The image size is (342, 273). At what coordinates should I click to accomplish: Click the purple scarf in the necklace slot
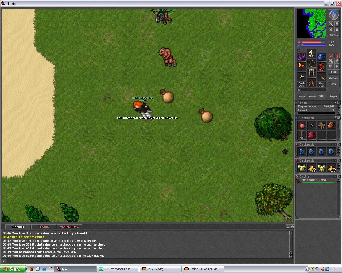[302, 57]
